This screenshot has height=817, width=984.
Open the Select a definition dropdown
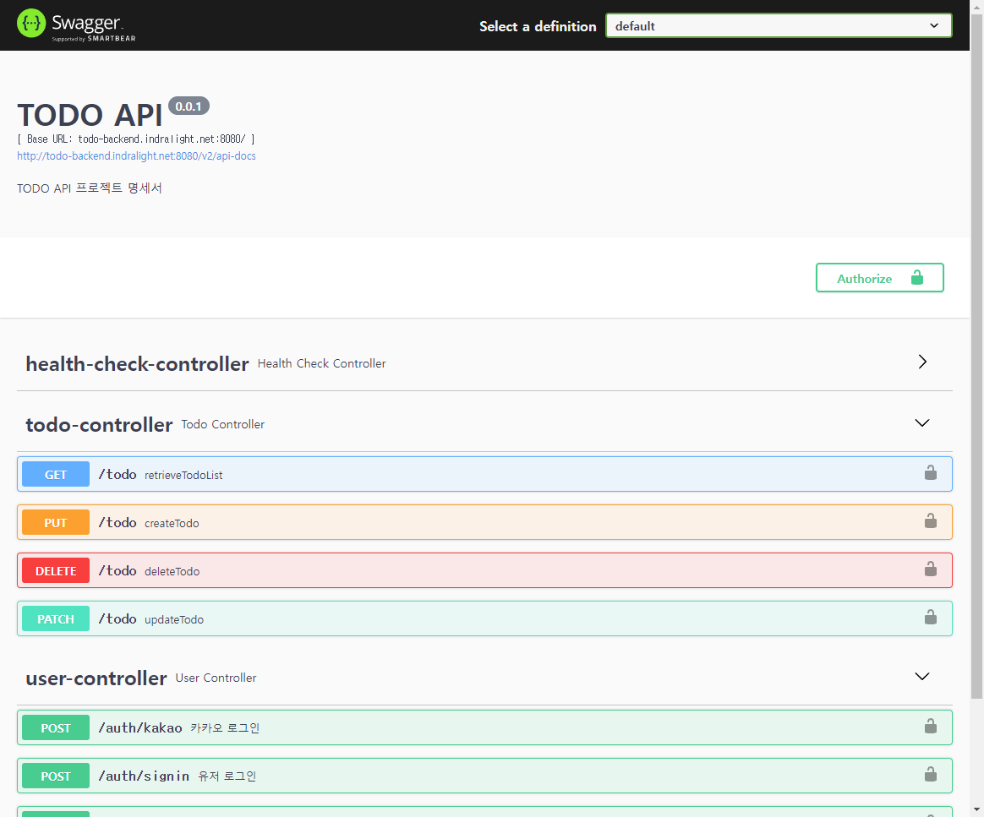click(778, 25)
